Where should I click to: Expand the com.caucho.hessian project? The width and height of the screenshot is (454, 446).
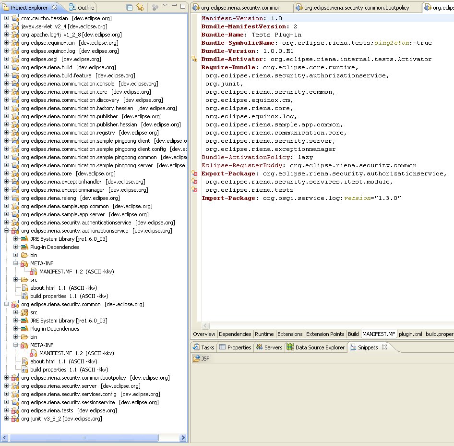tap(6, 18)
